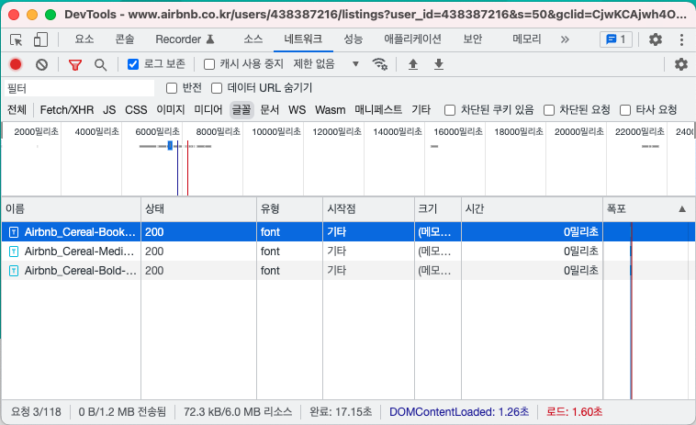Import HAR file with up arrow icon
Screen dimensions: 696x425
(413, 65)
